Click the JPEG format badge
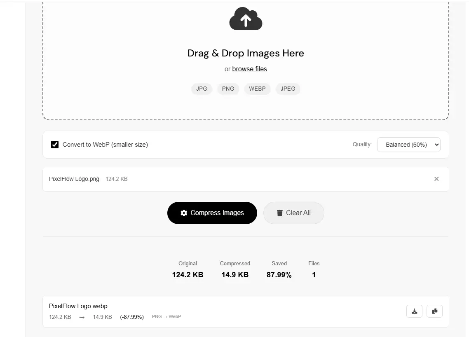The height and width of the screenshot is (337, 469). tap(288, 89)
